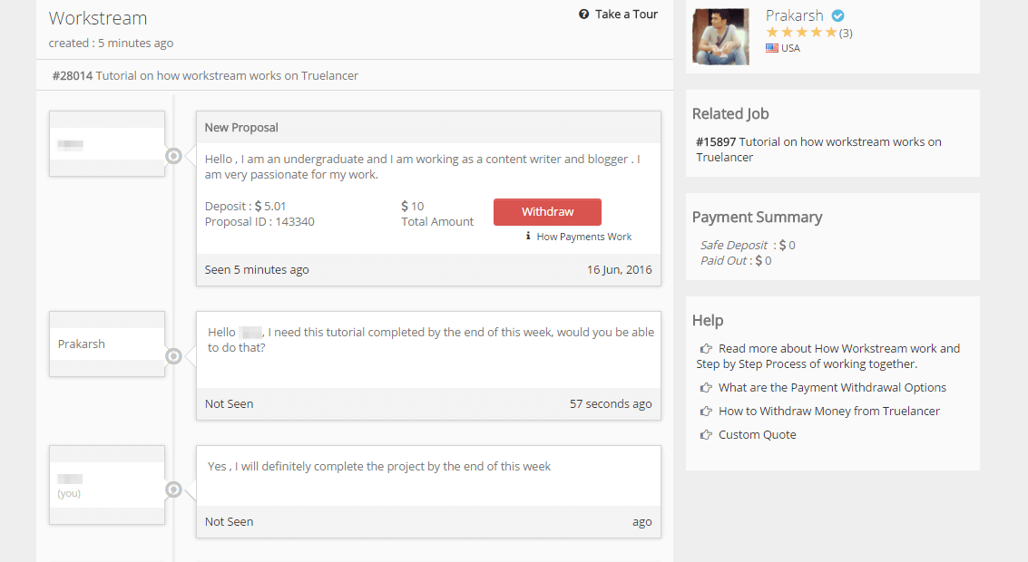Open the How Payments Work link

click(x=583, y=237)
